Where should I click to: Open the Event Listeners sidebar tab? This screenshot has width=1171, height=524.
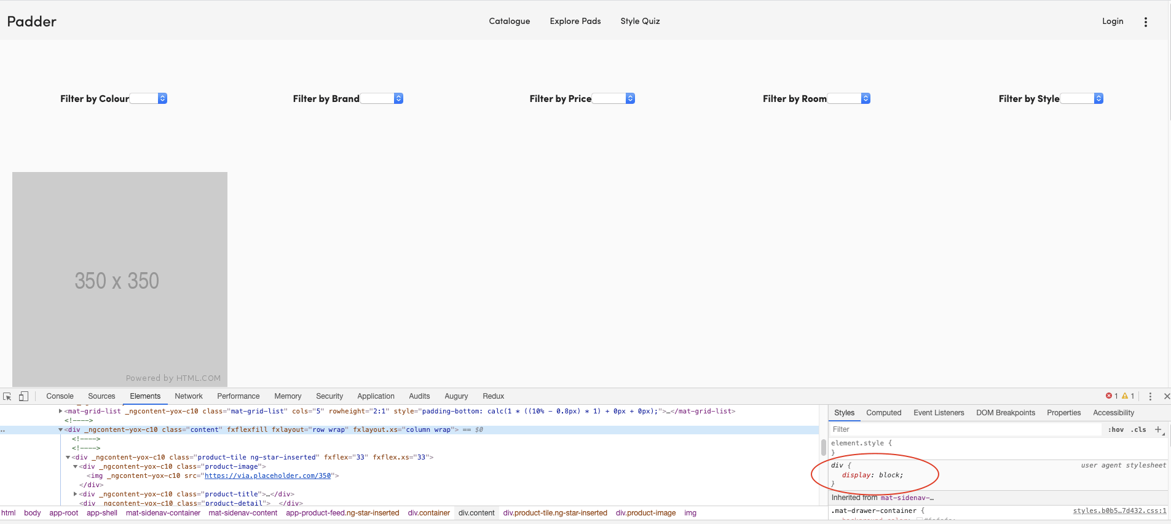pyautogui.click(x=939, y=413)
